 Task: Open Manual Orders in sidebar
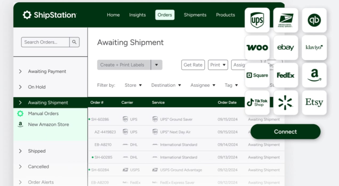(x=43, y=114)
